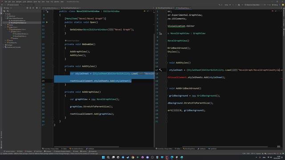The image size is (285, 160).
Task: Click the locate-file target icon in Explorer toolbar
Action: pos(27,8)
